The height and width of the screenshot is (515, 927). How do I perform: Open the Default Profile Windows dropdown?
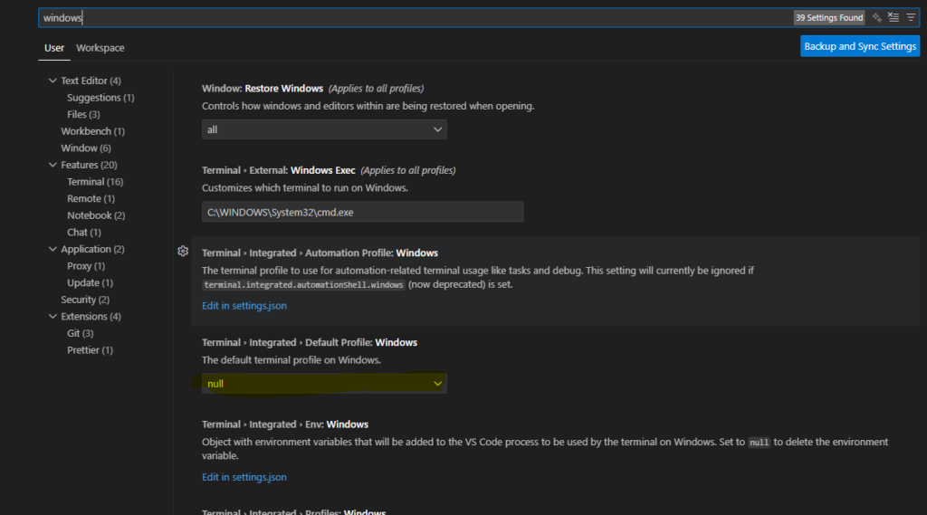323,384
